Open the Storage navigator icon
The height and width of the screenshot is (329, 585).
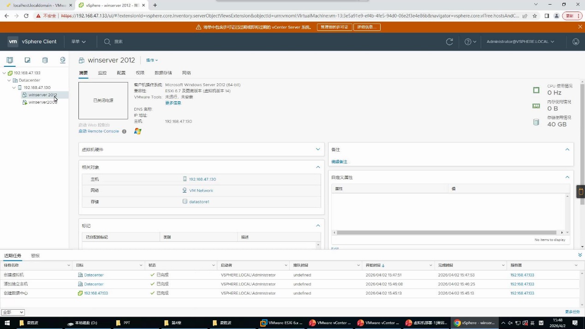(45, 60)
